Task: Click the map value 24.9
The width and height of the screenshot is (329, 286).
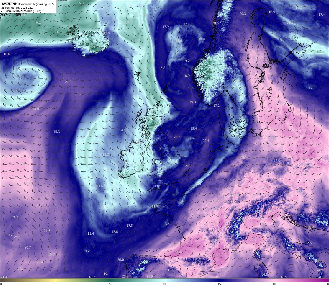Action: (x=320, y=270)
